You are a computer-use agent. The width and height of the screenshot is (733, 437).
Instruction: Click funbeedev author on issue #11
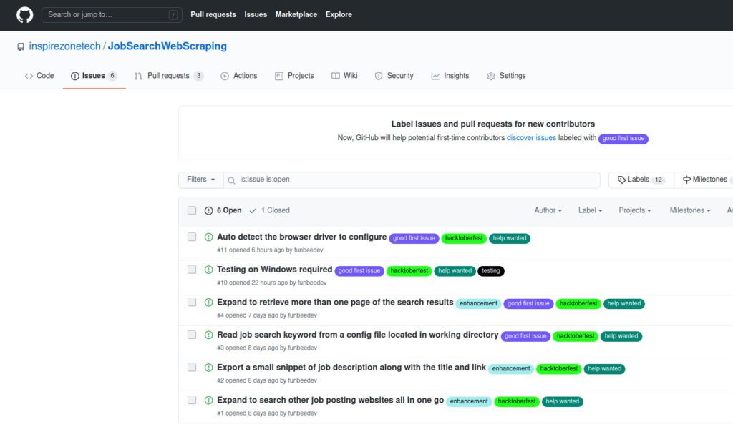click(309, 250)
